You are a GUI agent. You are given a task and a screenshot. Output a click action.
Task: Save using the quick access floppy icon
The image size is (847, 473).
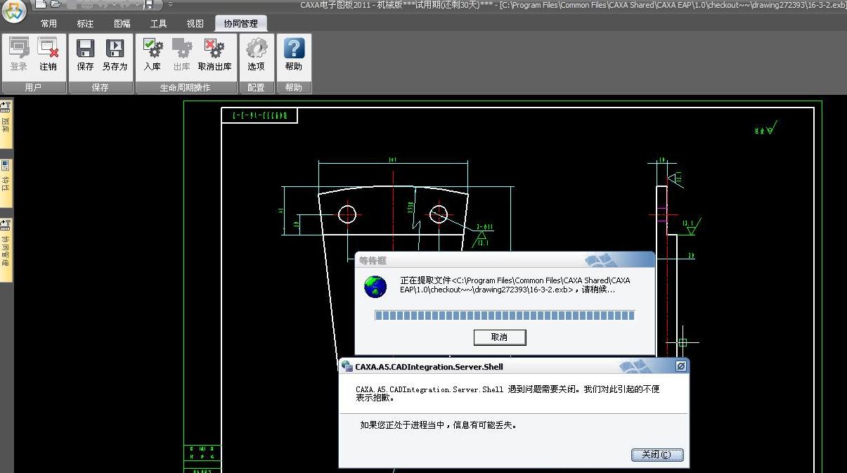149,4
